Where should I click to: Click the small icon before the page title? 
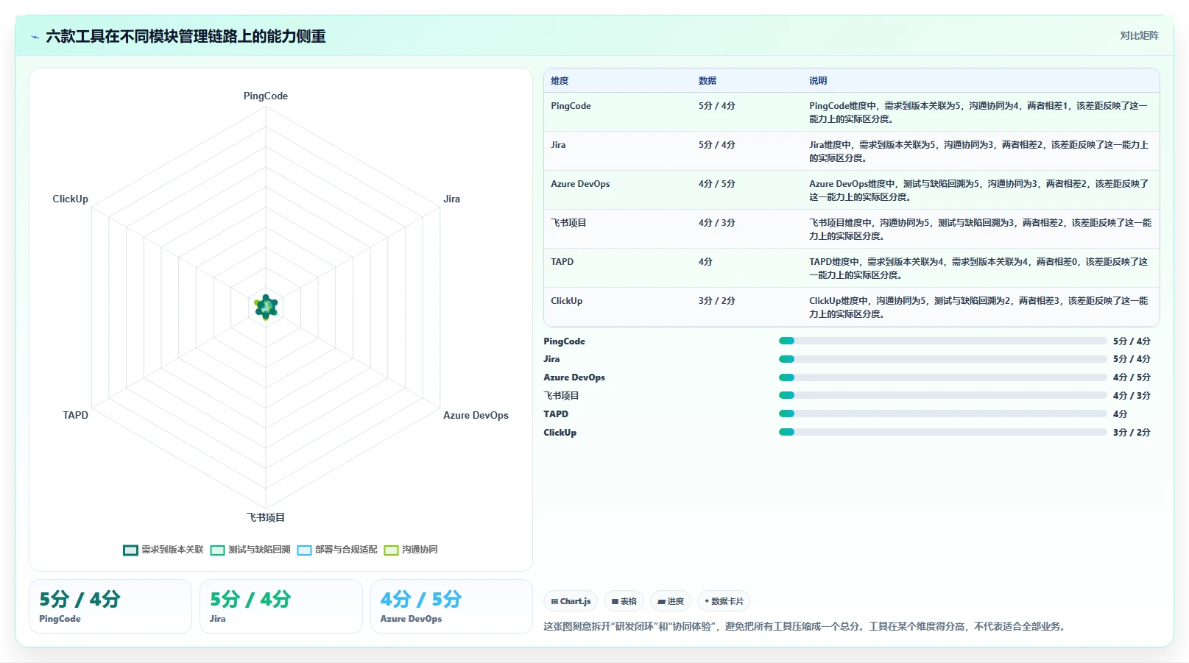[x=35, y=37]
